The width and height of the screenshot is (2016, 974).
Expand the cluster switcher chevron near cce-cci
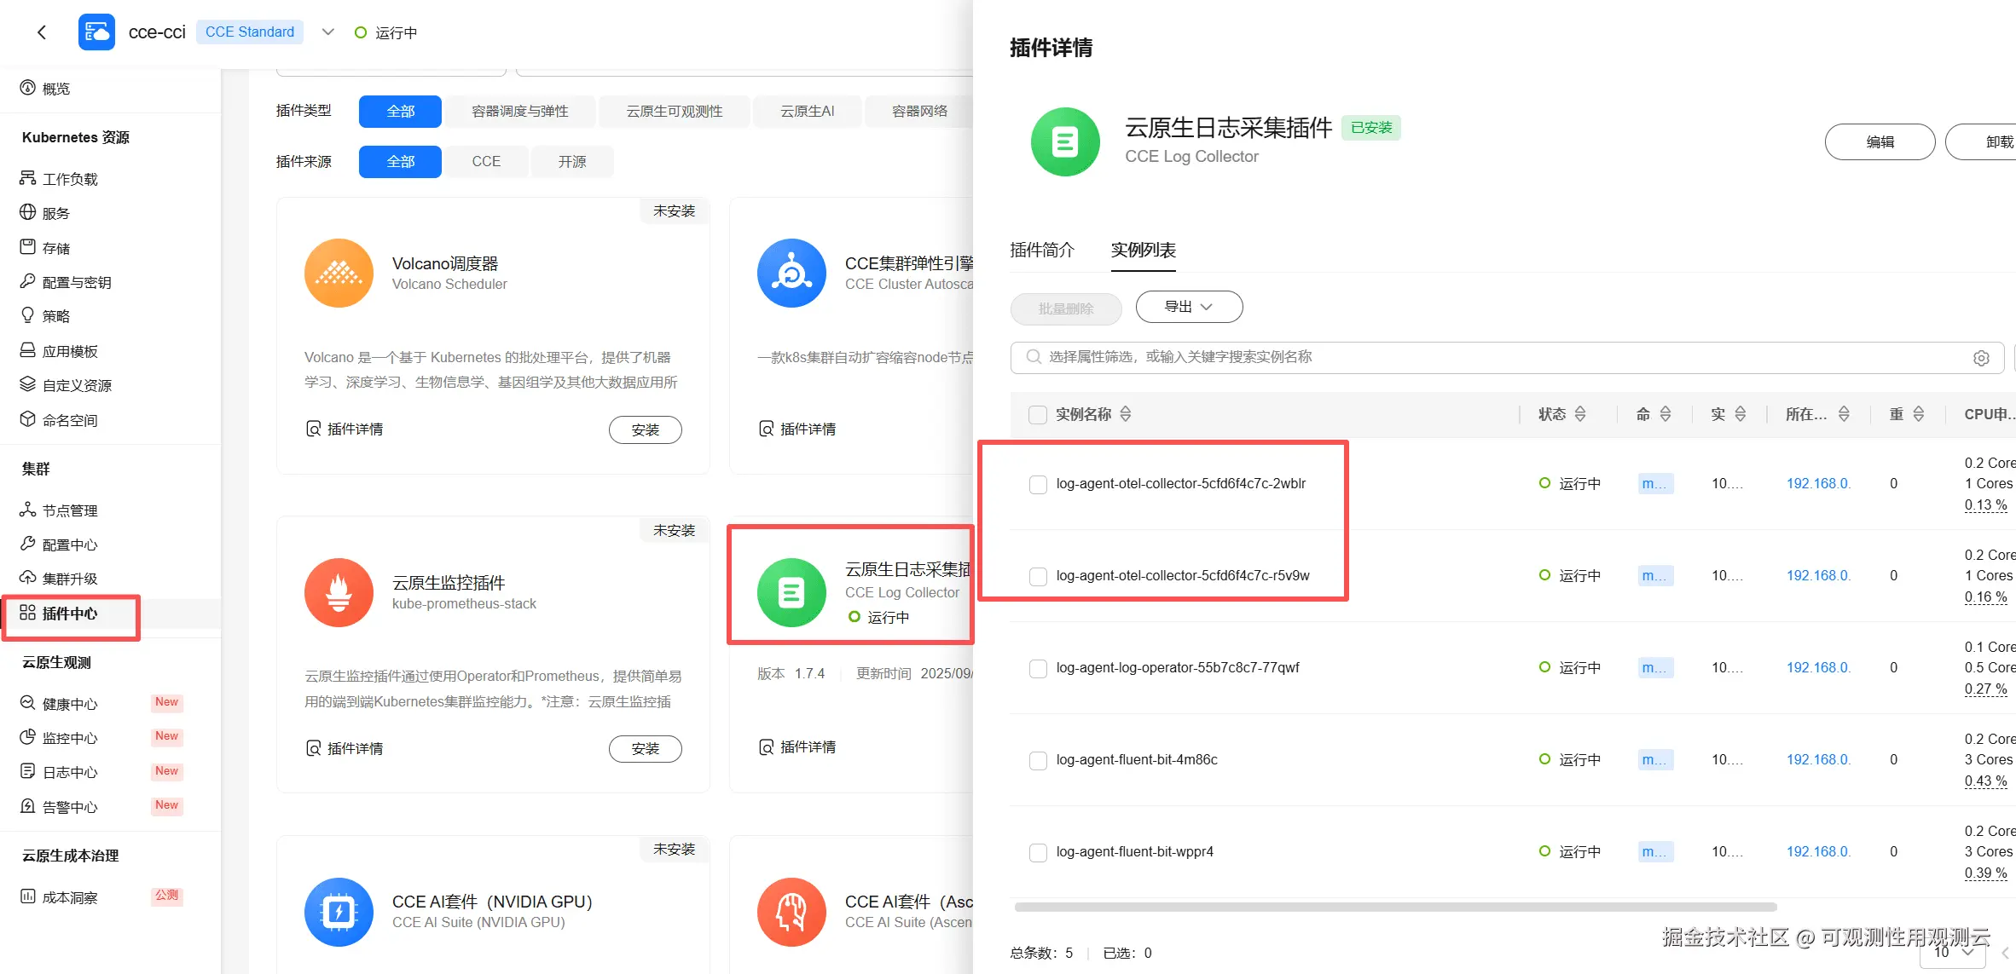coord(327,32)
